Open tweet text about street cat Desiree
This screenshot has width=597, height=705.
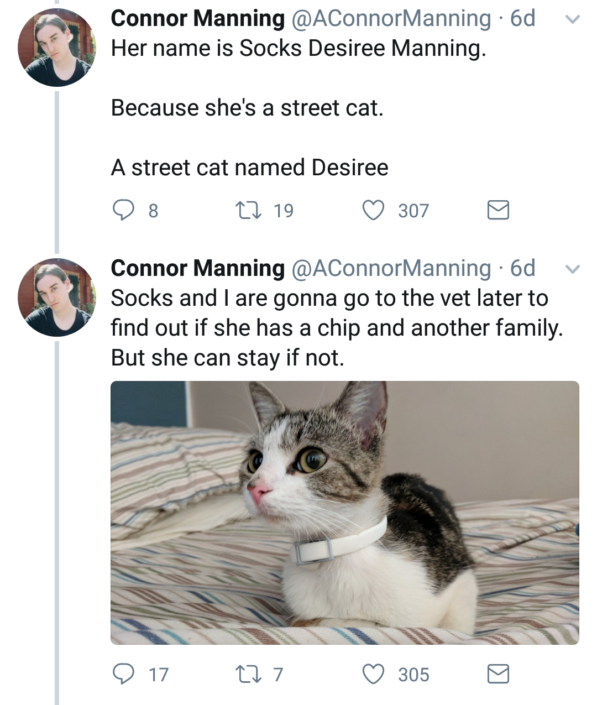(249, 167)
